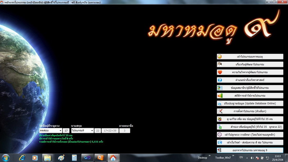Click the name value field showing 17
The image size is (288, 162).
(x=66, y=131)
